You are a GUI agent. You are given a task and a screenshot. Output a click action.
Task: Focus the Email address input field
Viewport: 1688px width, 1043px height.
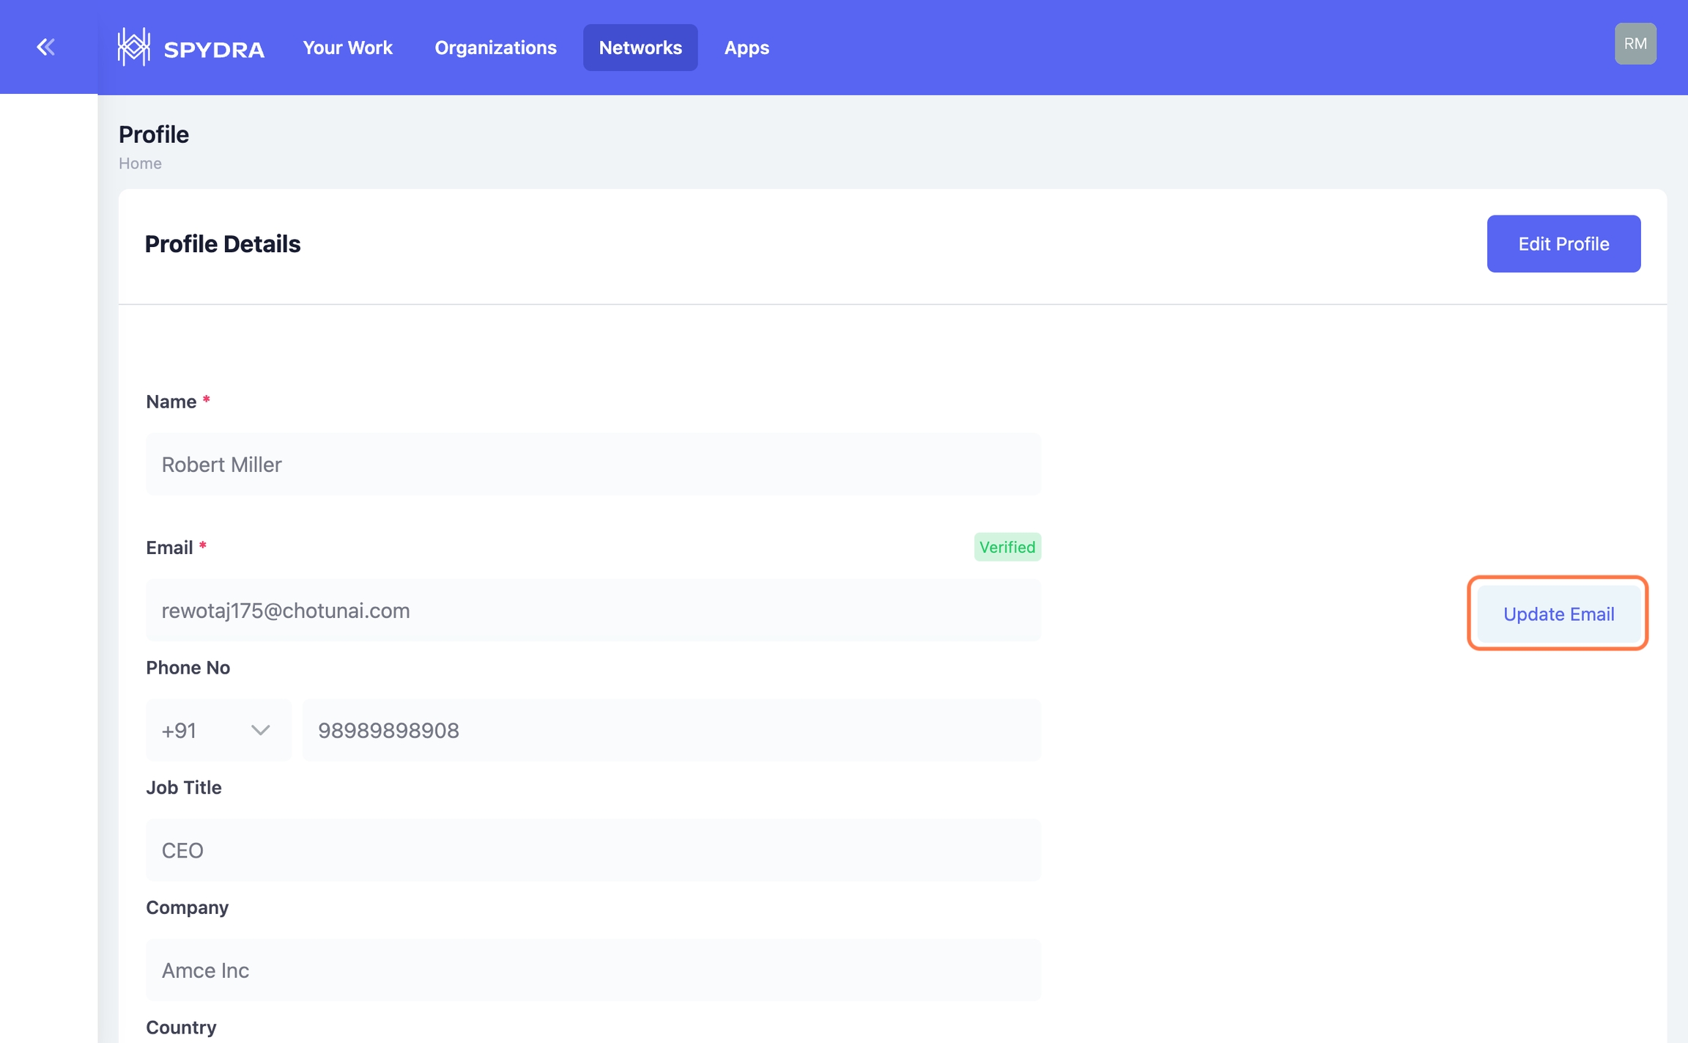coord(593,611)
